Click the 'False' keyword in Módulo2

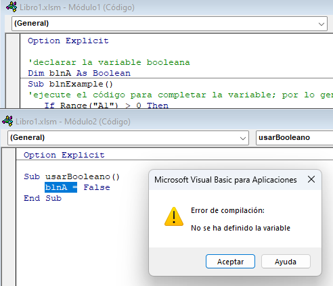click(97, 187)
